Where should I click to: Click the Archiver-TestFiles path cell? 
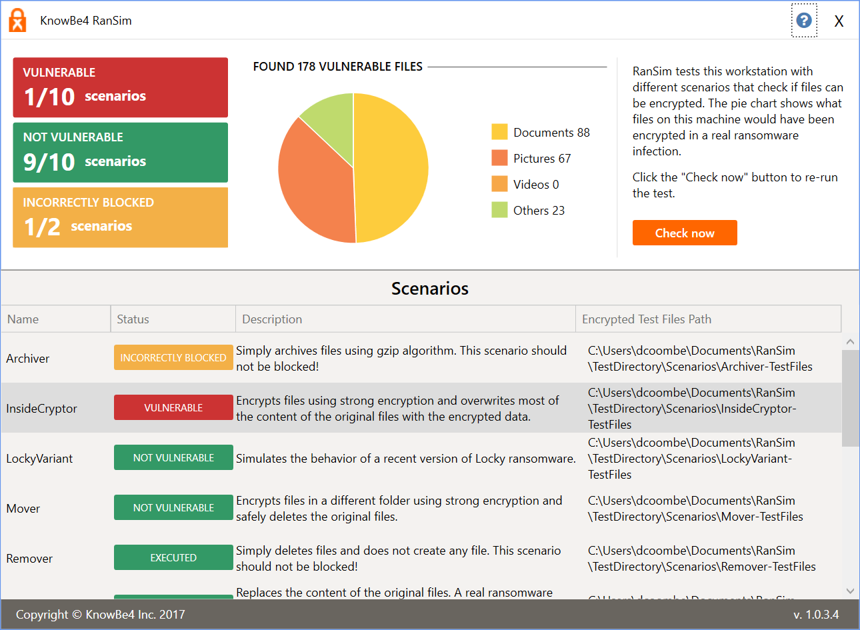700,359
